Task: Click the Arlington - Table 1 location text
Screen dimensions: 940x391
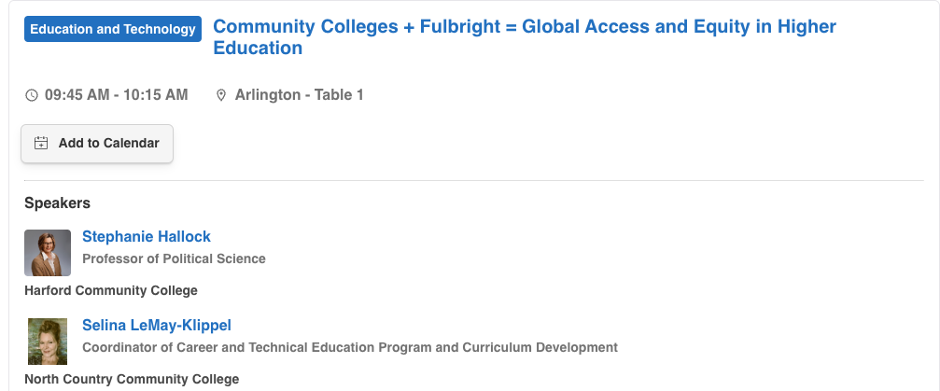Action: [x=299, y=95]
